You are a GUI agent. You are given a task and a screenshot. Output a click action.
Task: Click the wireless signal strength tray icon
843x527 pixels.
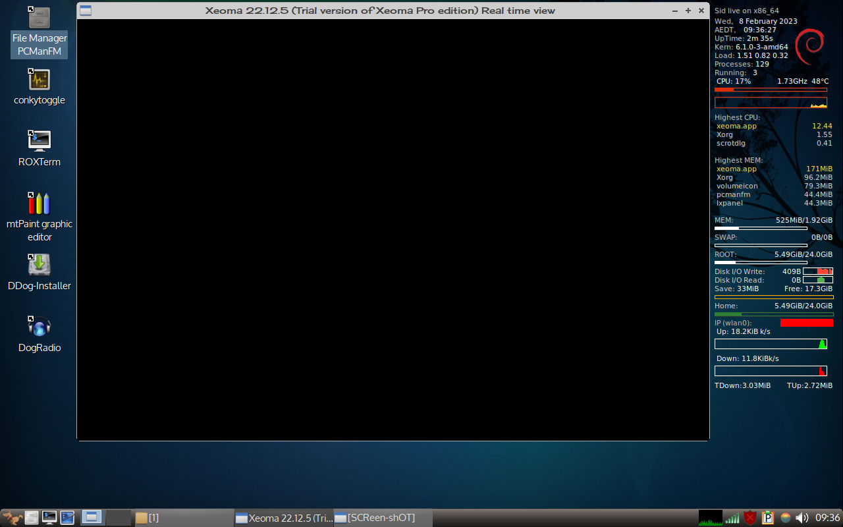[732, 518]
